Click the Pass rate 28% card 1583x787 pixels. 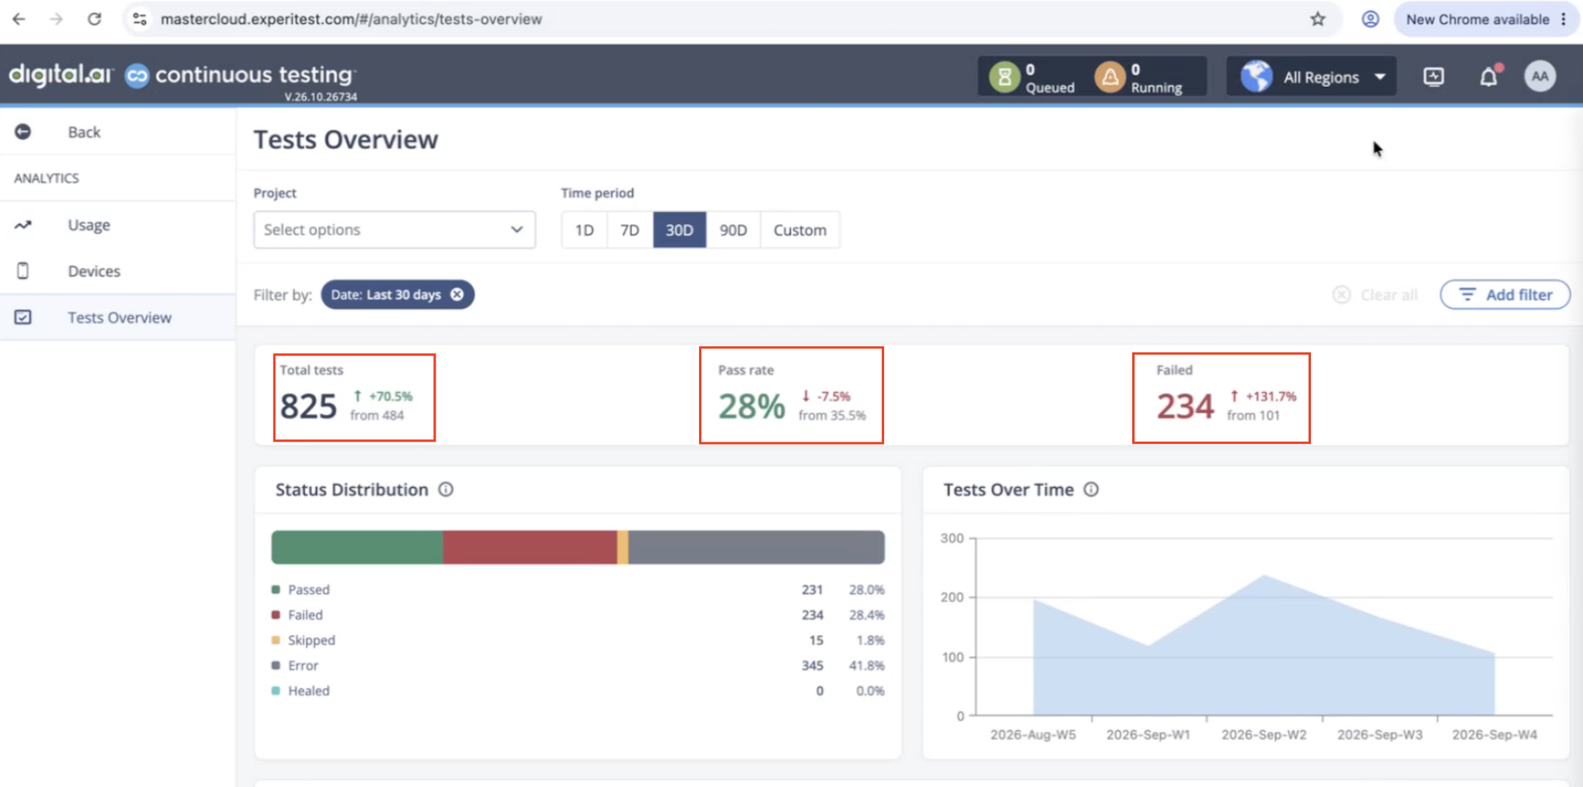791,395
